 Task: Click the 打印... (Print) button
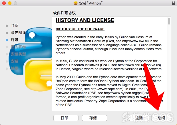point(66,118)
